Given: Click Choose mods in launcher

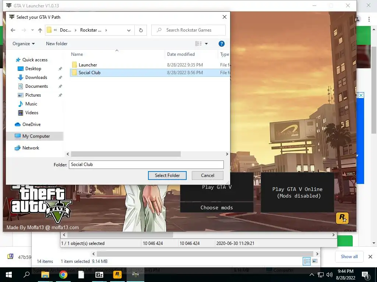Looking at the screenshot, I should [x=216, y=208].
